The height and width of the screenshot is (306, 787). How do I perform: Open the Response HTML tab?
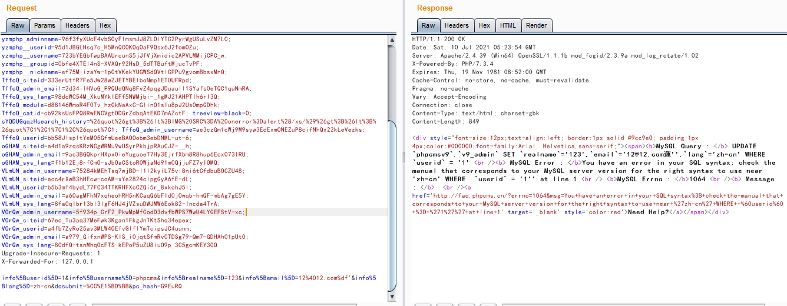click(x=508, y=25)
